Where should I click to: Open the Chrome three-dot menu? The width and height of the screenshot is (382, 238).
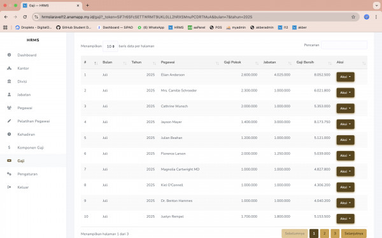(376, 17)
